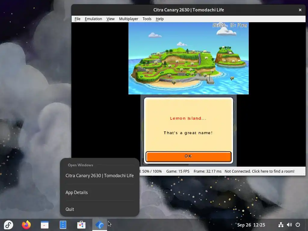Open the calendar app taskbar icon

tap(45, 225)
